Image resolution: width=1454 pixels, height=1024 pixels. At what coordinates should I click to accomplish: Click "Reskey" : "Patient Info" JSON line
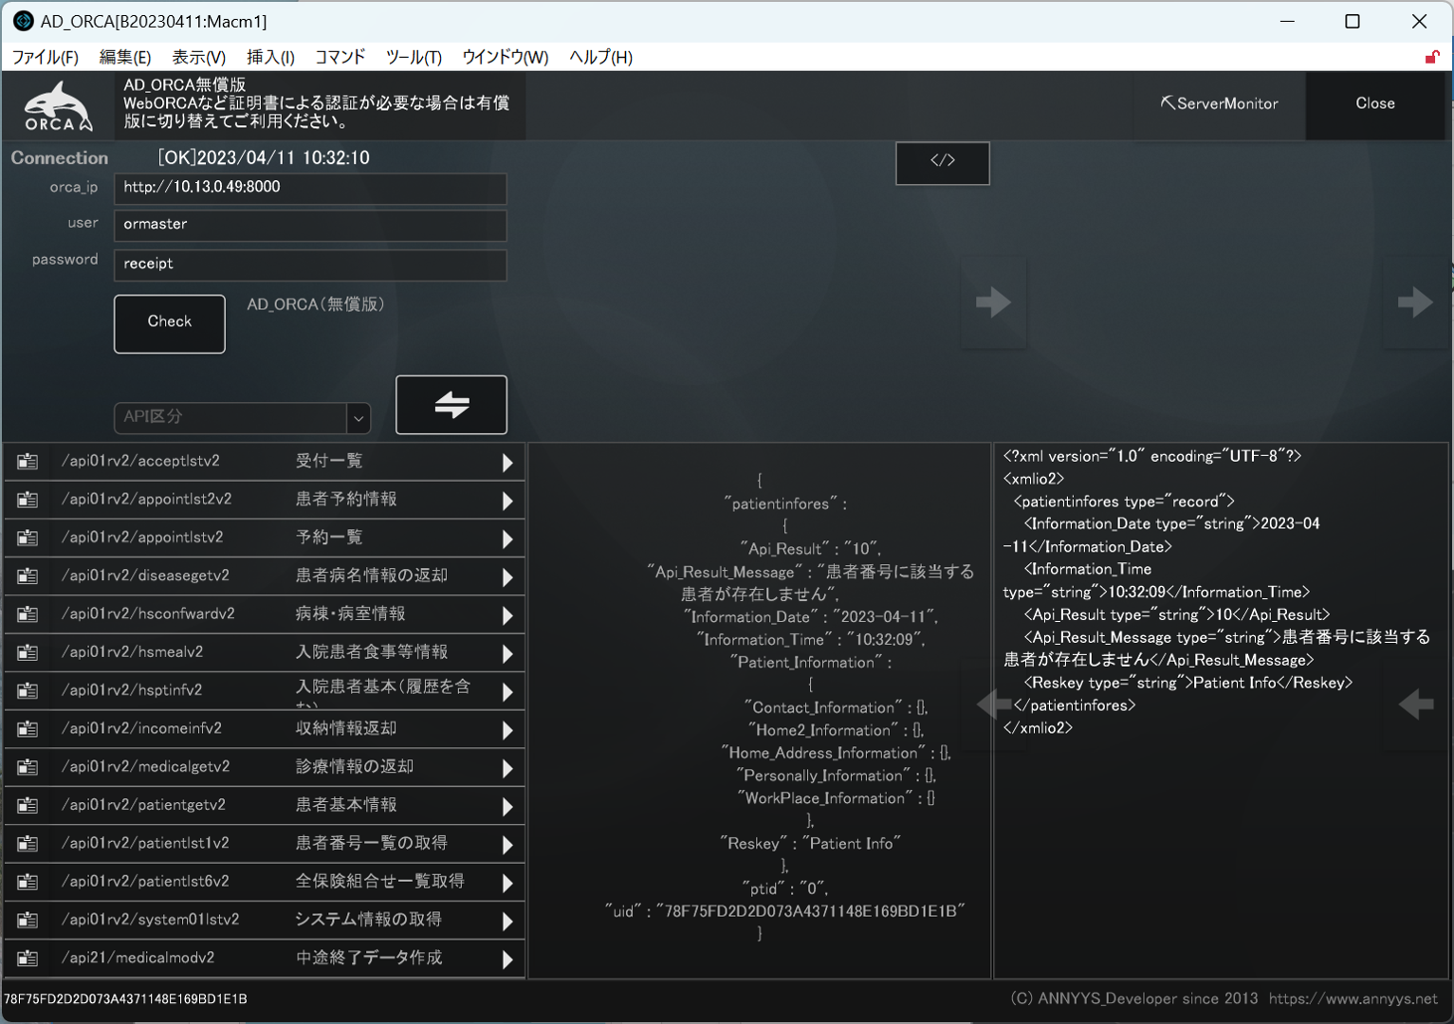(810, 843)
